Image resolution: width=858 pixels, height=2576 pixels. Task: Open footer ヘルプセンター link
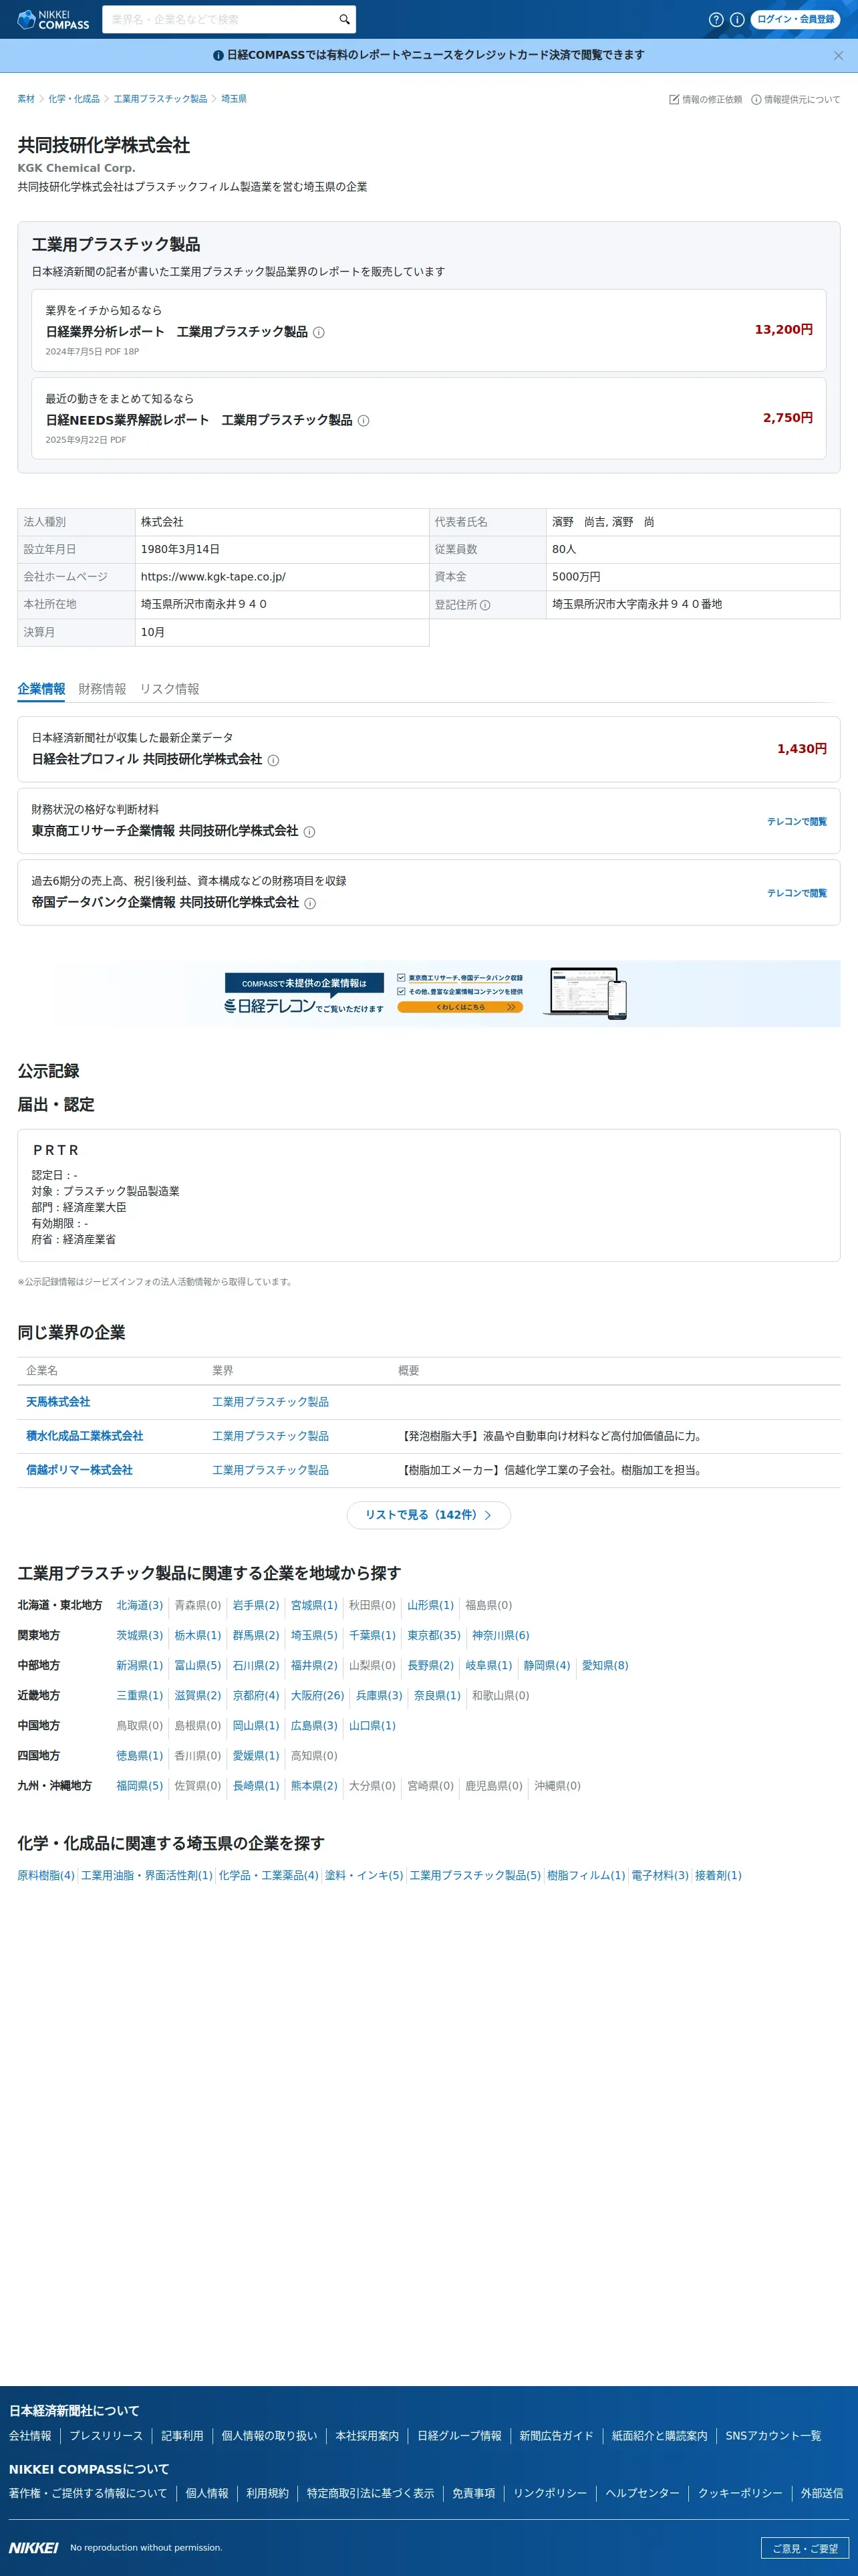pos(642,2493)
